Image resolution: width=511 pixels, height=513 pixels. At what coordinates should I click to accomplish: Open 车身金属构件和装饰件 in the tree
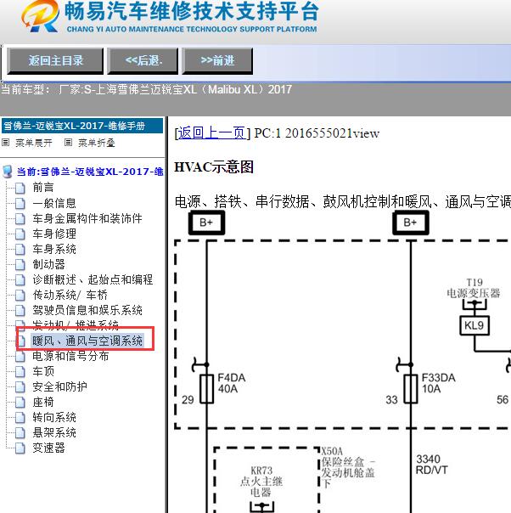tap(87, 218)
